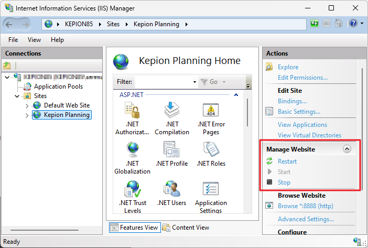Open the Advanced Settings link
Screen dimensions: 368x248
[306, 219]
